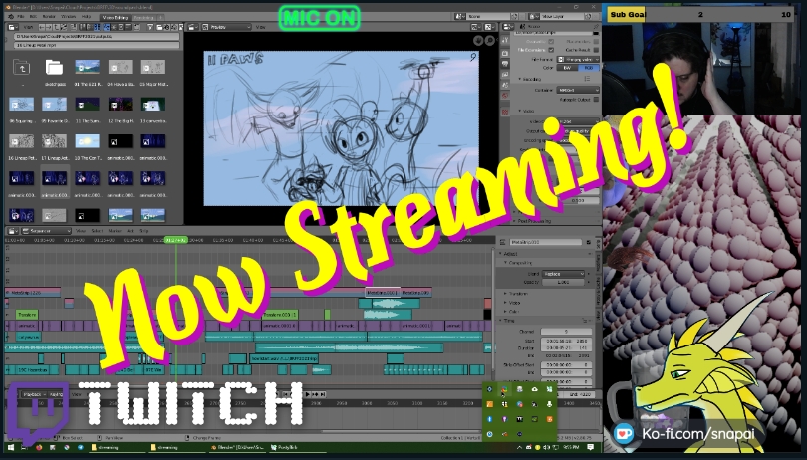This screenshot has height=460, width=807.
Task: Select the Transform strip in sequencer
Action: click(x=27, y=314)
